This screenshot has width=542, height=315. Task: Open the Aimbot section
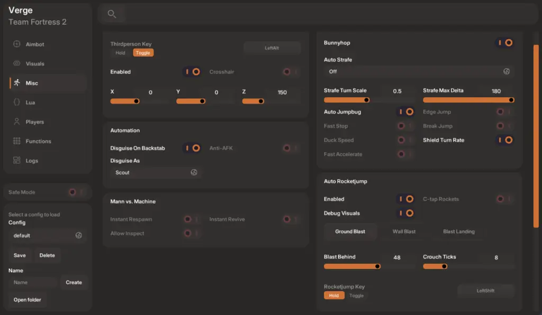tap(47, 44)
